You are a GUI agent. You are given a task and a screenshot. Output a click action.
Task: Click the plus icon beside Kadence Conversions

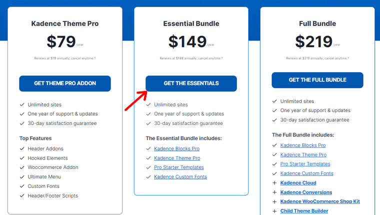274,192
